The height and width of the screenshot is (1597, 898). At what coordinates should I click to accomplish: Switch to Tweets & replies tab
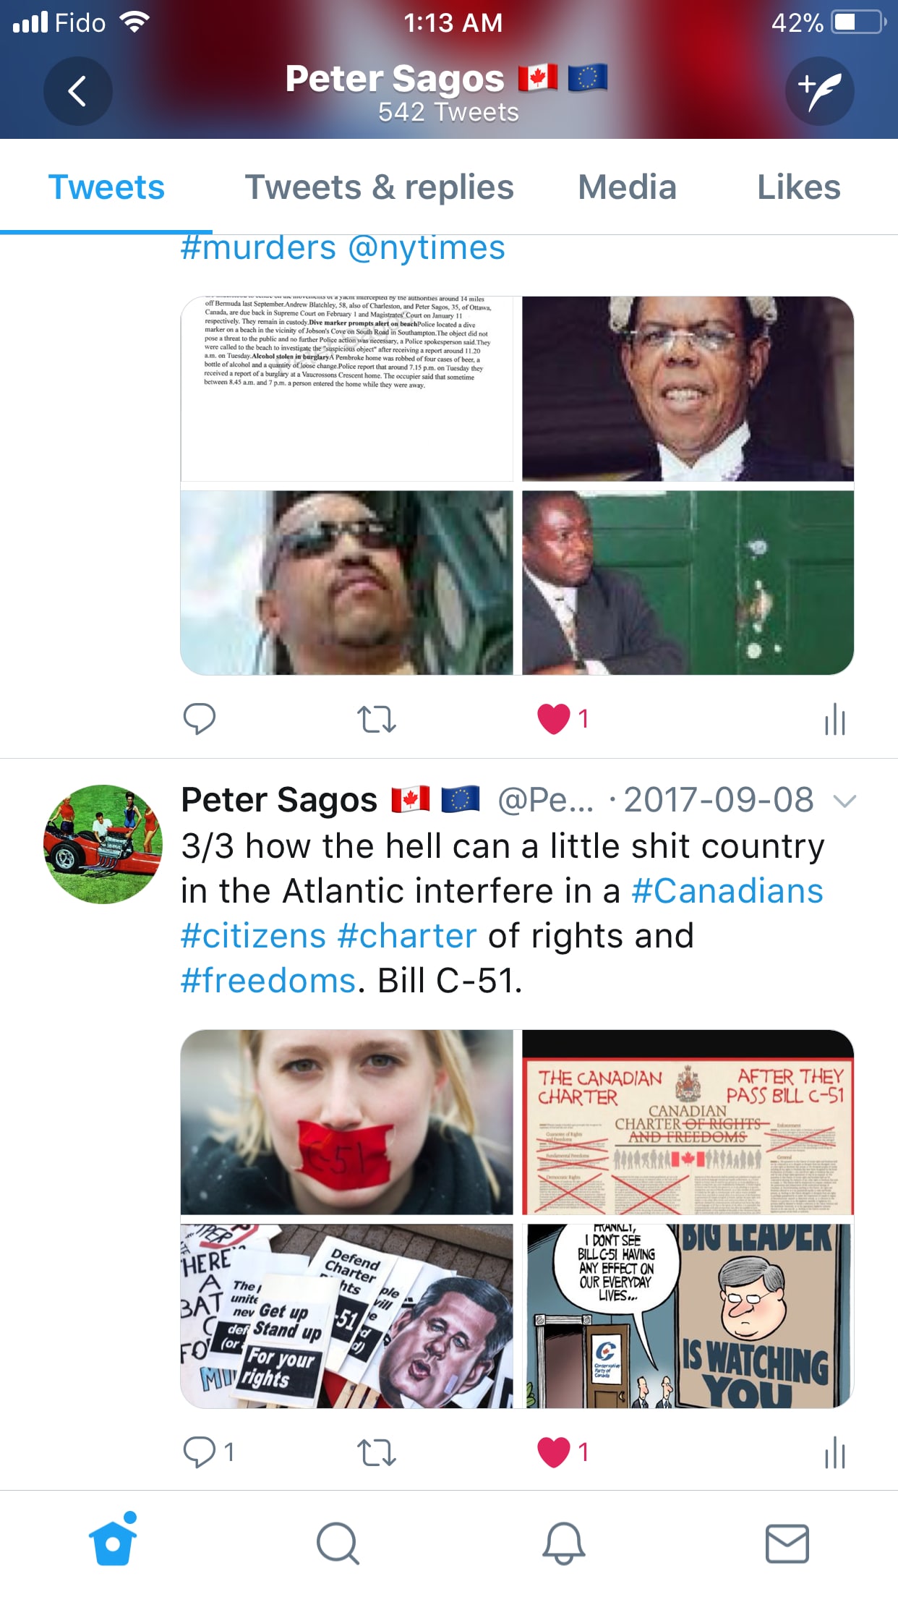380,187
